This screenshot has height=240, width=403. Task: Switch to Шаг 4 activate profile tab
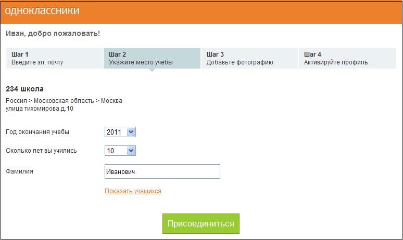click(347, 58)
